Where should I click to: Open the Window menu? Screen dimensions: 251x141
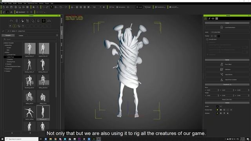41,4
